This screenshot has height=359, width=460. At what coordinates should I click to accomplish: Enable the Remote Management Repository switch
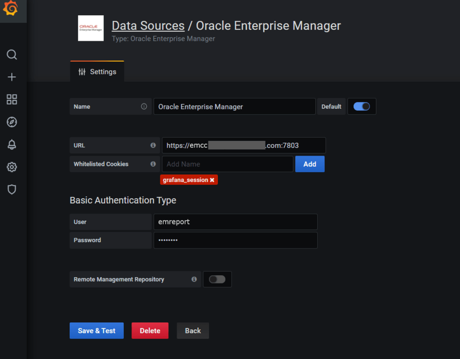coord(217,279)
